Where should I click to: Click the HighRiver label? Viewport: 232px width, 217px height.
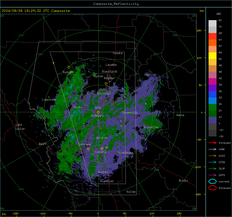pos(107,181)
